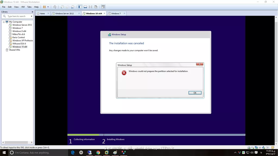The height and width of the screenshot is (156, 278).
Task: Switch to the Windows 7 tab
Action: tap(116, 14)
